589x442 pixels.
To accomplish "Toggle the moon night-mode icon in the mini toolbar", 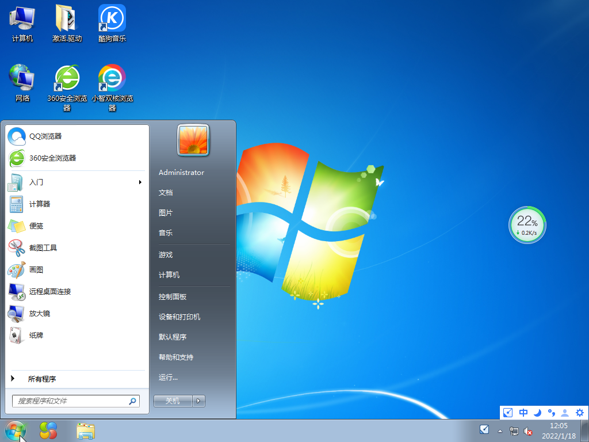I will [536, 413].
